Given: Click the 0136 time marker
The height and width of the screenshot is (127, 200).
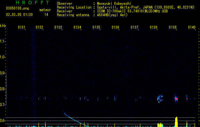Looking at the screenshot, I should 115,27.
